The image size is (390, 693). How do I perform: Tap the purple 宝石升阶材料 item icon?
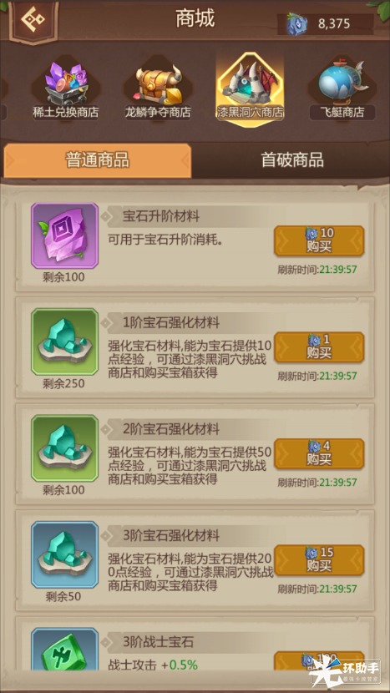point(64,235)
